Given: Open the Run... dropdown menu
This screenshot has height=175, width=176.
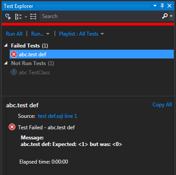Looking at the screenshot, I should point(40,34).
